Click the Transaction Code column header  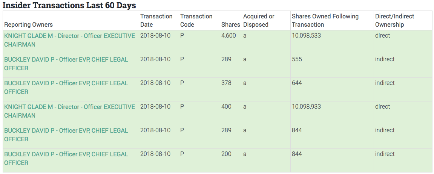coord(196,21)
